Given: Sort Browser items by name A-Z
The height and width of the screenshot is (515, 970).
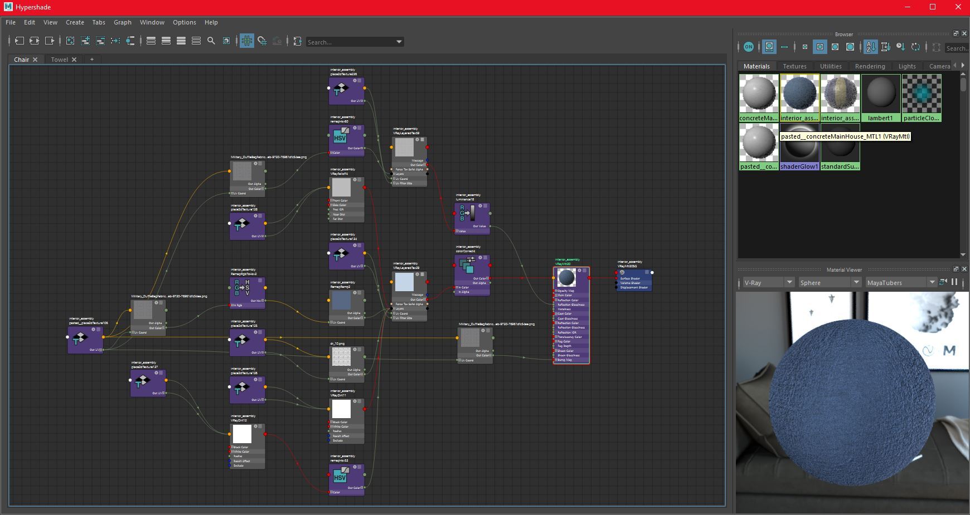Looking at the screenshot, I should click(x=870, y=47).
